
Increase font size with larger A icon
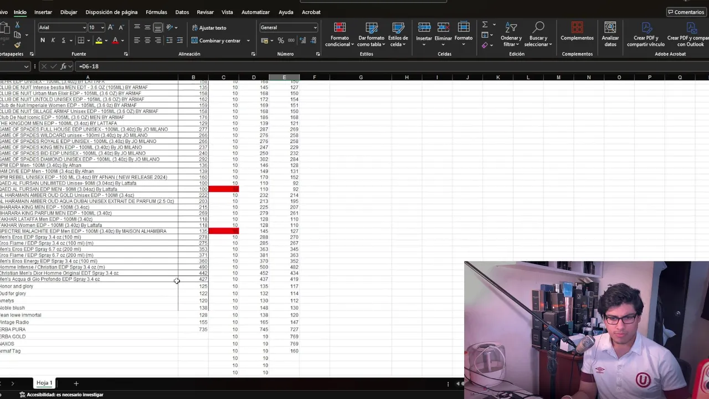111,27
